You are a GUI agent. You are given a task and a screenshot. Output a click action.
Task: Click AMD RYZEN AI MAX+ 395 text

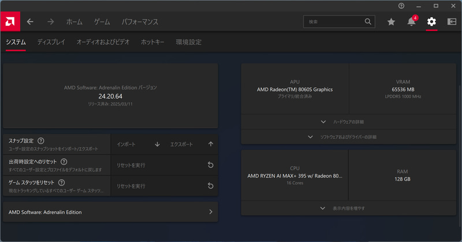tap(295, 176)
